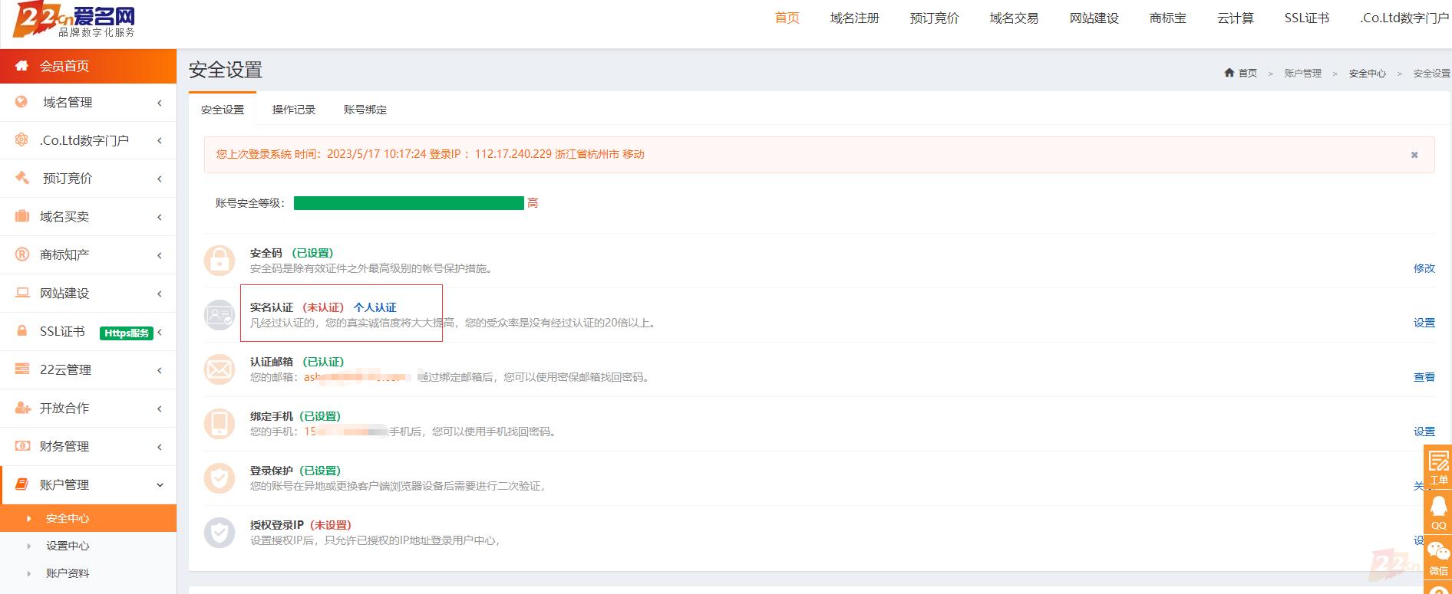Click 查看 on the 认证邮箱 row
Image resolution: width=1452 pixels, height=594 pixels.
point(1424,377)
